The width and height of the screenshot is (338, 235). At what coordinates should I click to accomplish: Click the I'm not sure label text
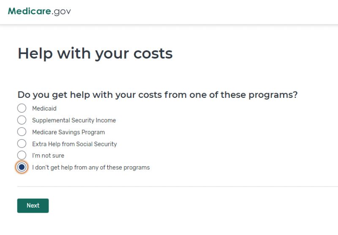pyautogui.click(x=48, y=156)
